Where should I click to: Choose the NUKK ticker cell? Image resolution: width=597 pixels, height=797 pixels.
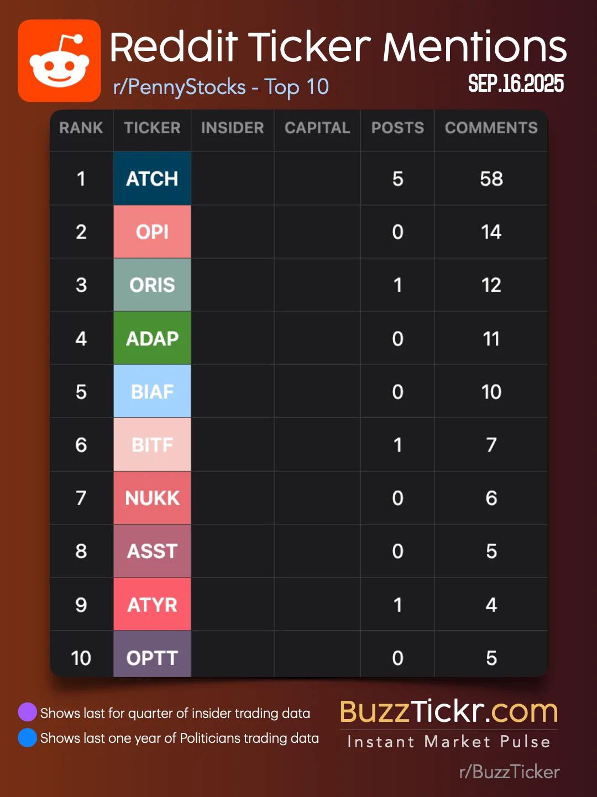[x=152, y=498]
